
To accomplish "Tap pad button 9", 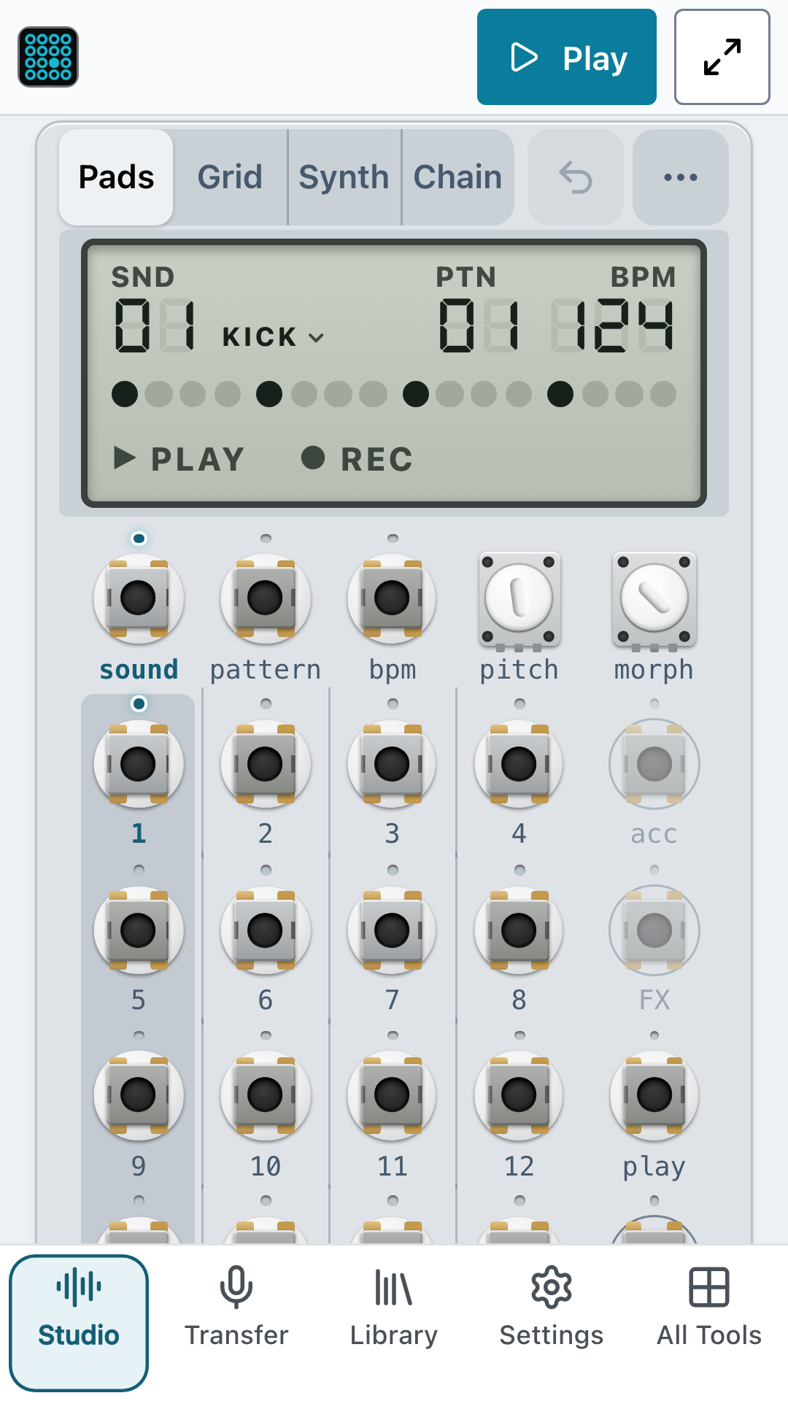I will 139,1095.
